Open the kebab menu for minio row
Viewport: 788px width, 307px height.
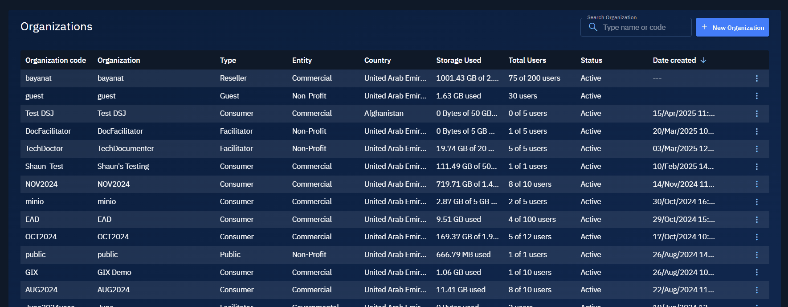(x=756, y=202)
